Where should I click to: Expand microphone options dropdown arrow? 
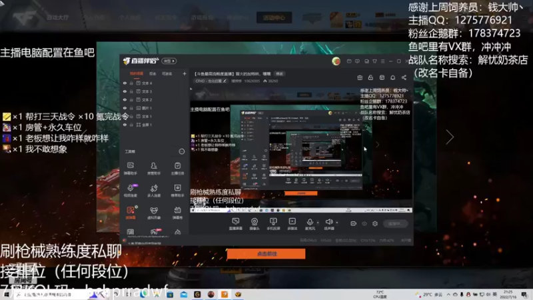click(318, 223)
